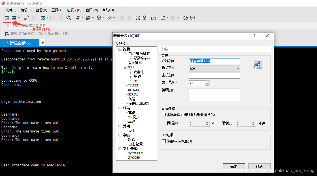
Task: Click the Open session folder icon
Action: 14,18
